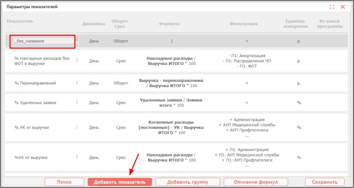Open options menu for % Накладных расходов row
Viewport: 354px width, 188px height.
(77, 60)
